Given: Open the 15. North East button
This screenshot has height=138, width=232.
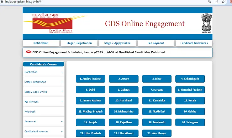Looking at the screenshot, I should [157, 111].
